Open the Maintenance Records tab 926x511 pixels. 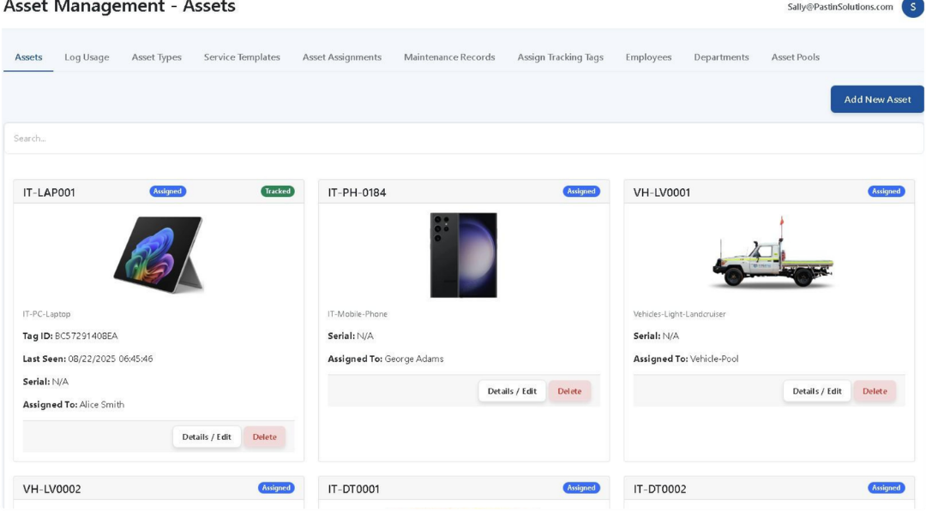tap(448, 56)
